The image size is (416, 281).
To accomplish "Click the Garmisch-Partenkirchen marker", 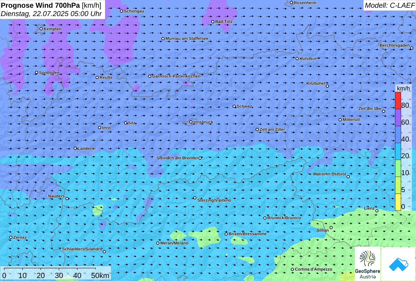I will tap(150, 76).
